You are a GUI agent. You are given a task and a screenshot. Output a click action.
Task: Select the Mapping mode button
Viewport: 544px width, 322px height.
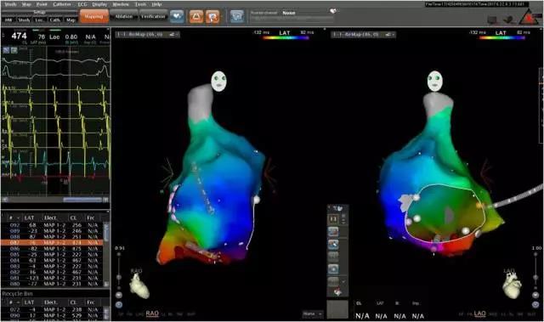click(94, 16)
